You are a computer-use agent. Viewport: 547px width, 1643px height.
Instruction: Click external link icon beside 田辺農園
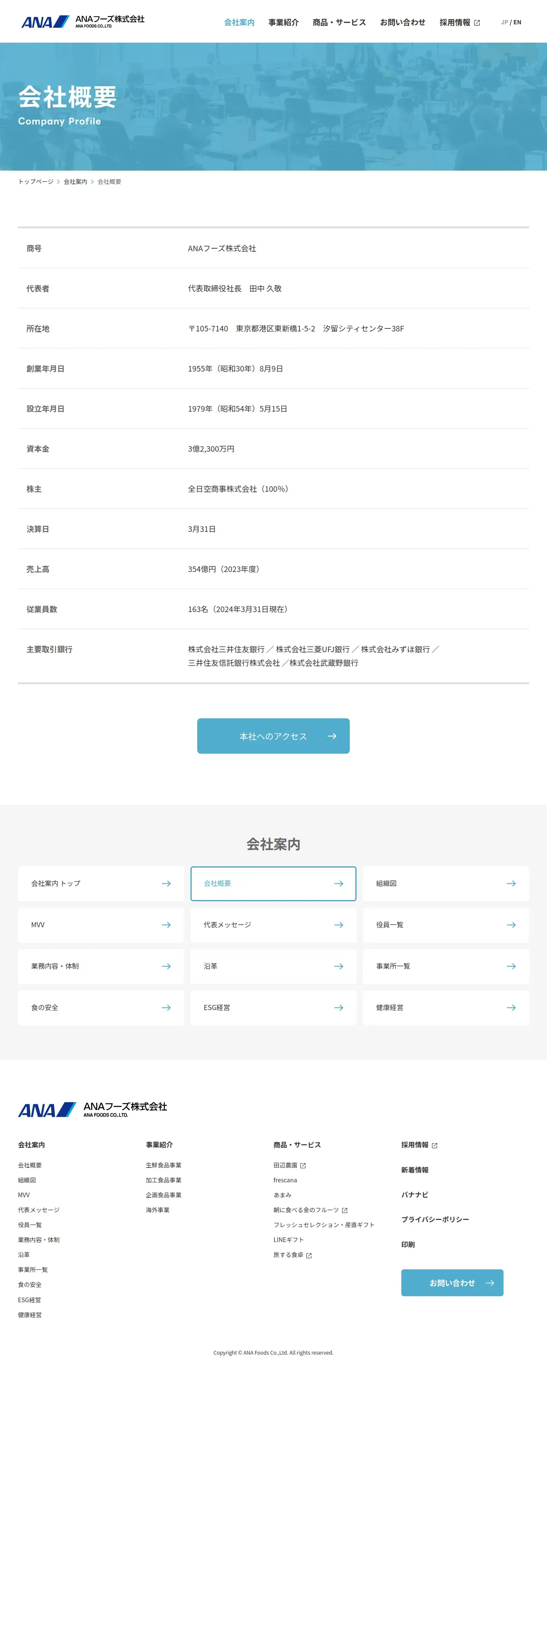pos(303,1166)
